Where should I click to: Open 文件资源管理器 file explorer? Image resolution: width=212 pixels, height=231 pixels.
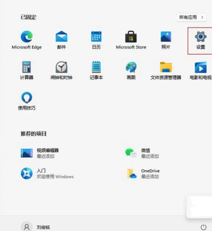(166, 70)
